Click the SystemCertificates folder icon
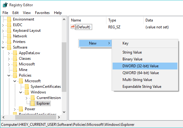The height and width of the screenshot is (128, 183). click(27, 87)
